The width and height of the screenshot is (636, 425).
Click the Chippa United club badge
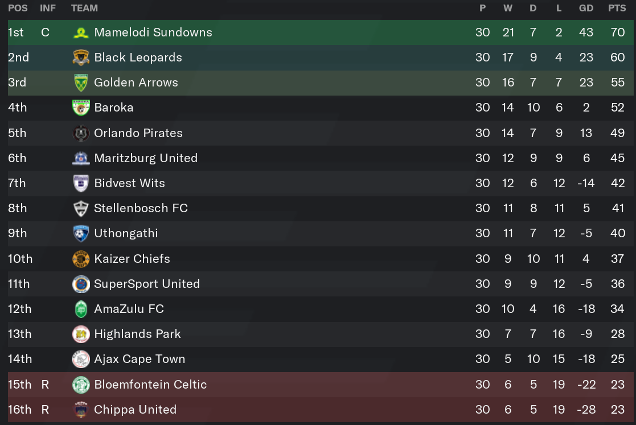click(x=81, y=410)
